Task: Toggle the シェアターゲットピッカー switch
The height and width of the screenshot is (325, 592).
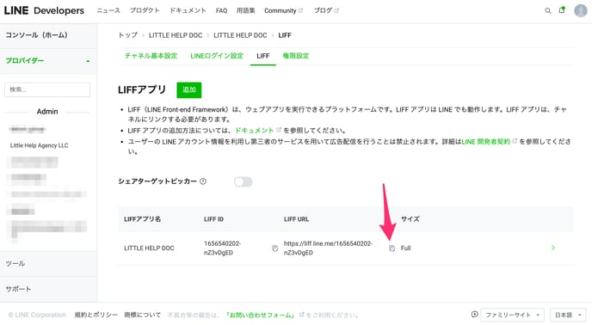Action: [x=243, y=182]
